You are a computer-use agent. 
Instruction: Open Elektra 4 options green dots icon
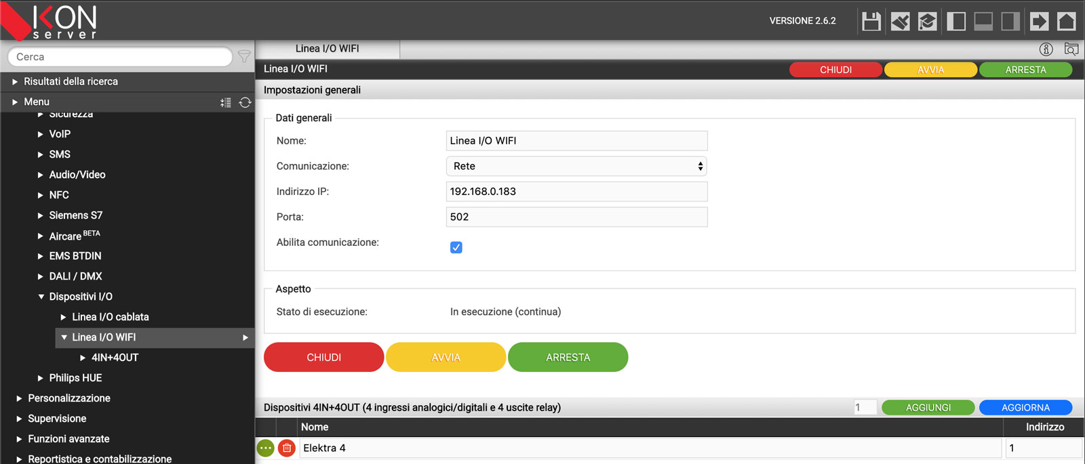266,448
